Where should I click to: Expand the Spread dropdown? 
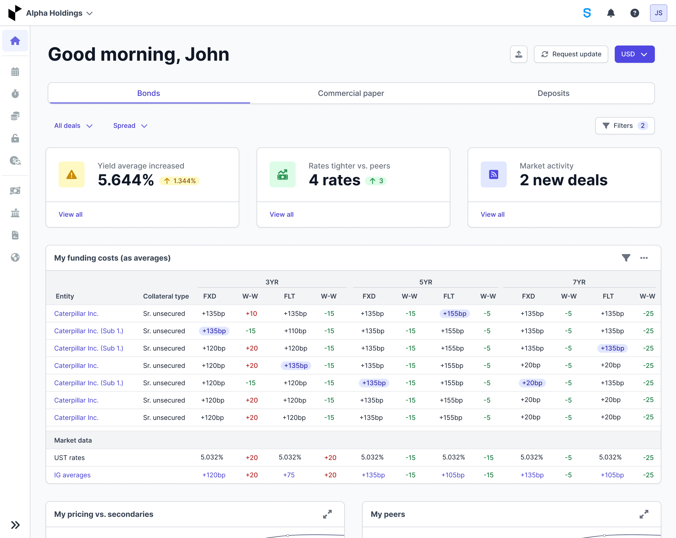pyautogui.click(x=130, y=126)
